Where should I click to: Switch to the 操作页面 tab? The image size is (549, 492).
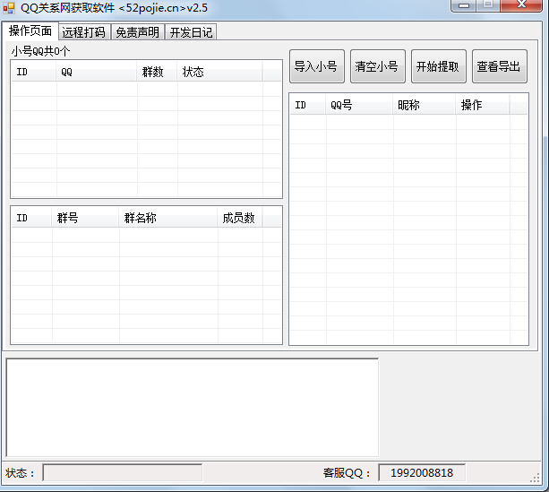(30, 30)
